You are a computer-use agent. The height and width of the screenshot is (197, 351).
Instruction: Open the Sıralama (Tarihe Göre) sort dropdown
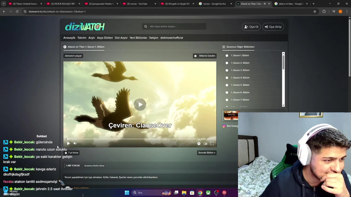pyautogui.click(x=94, y=166)
